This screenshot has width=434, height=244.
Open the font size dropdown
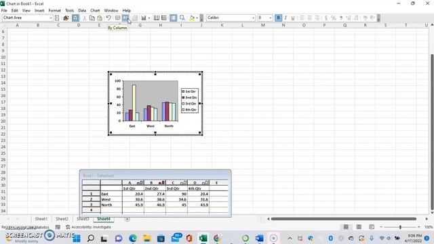(x=271, y=18)
